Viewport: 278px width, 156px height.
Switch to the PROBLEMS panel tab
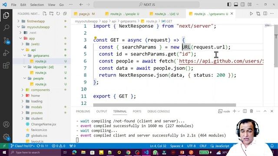tap(83, 111)
